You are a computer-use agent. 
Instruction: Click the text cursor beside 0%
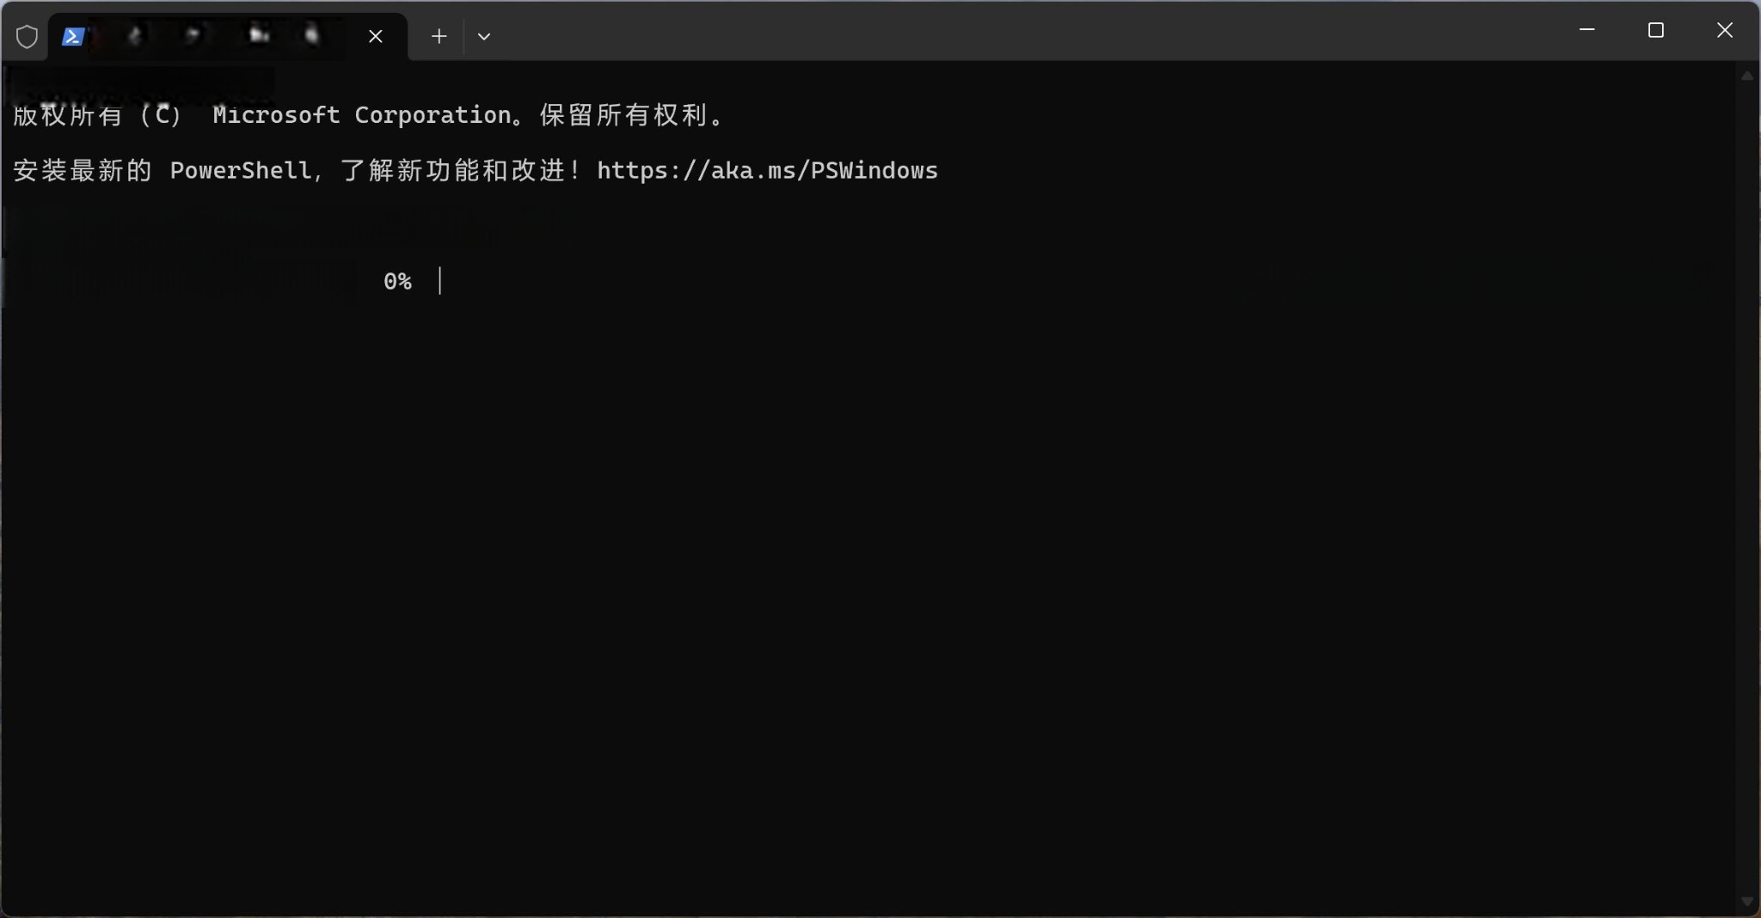tap(439, 280)
